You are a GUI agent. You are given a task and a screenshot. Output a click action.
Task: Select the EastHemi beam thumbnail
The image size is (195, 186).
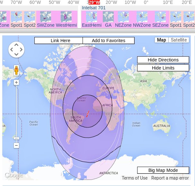(x=92, y=17)
